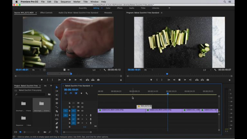Toggle Linked Selection in timeline
This screenshot has width=247, height=139.
pos(76,93)
